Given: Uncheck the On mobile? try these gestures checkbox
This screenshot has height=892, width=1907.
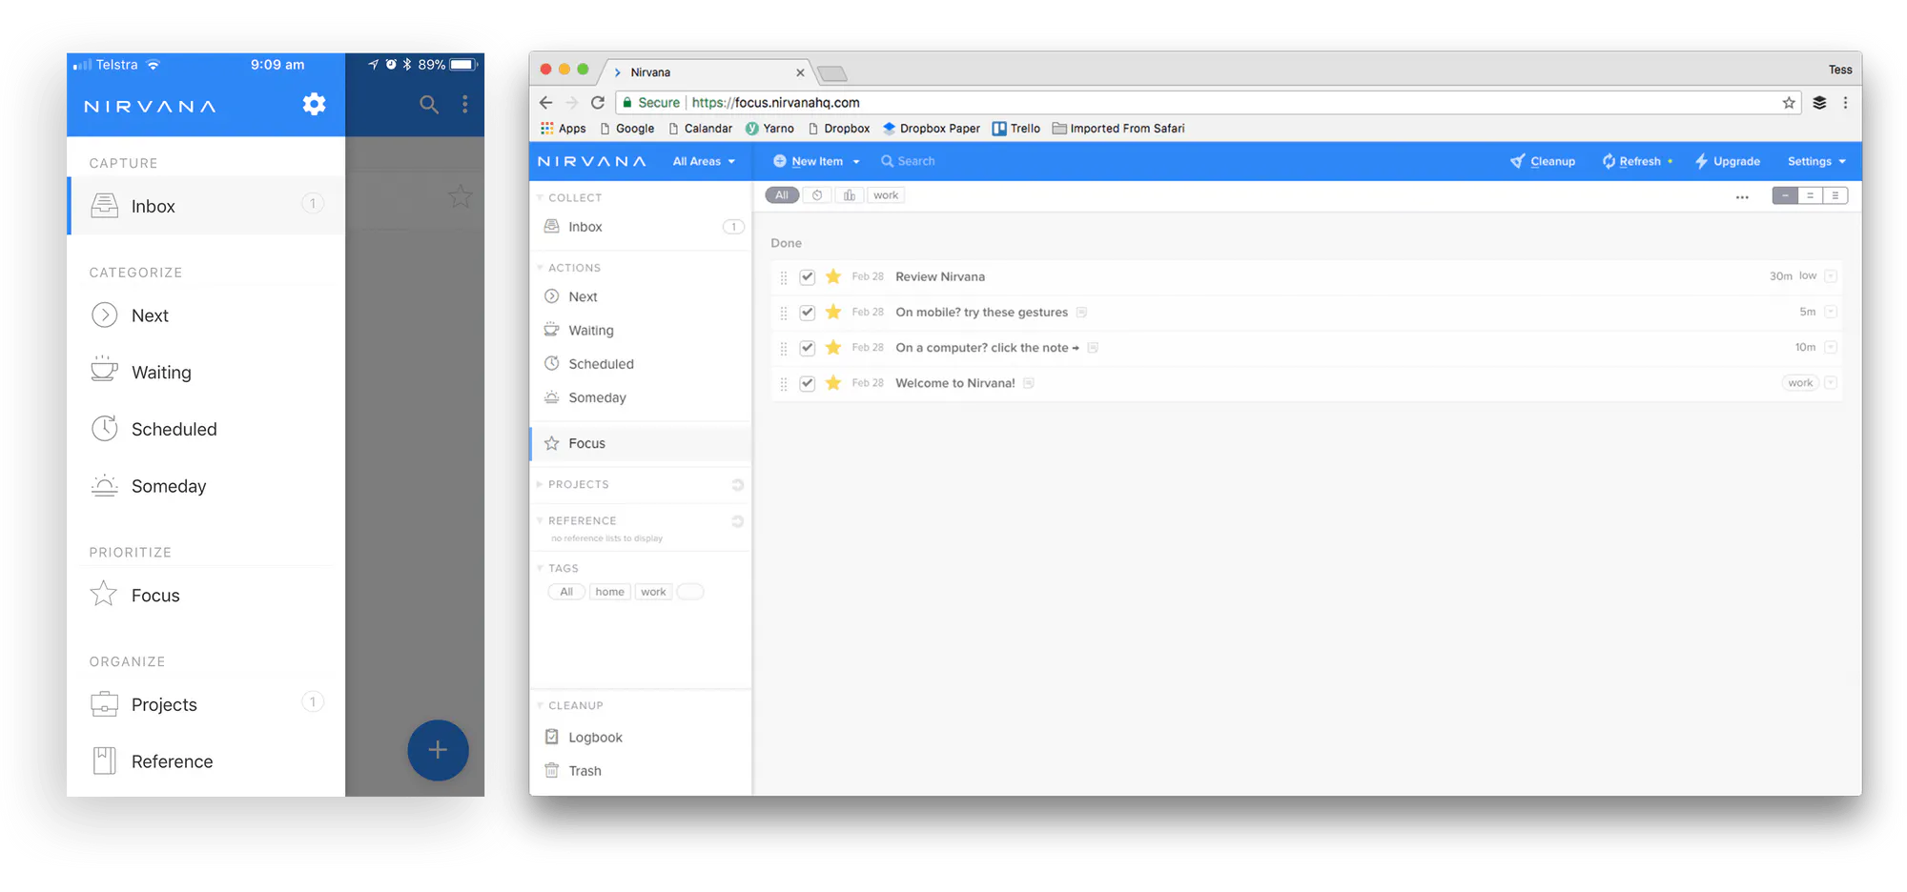Looking at the screenshot, I should pyautogui.click(x=808, y=313).
